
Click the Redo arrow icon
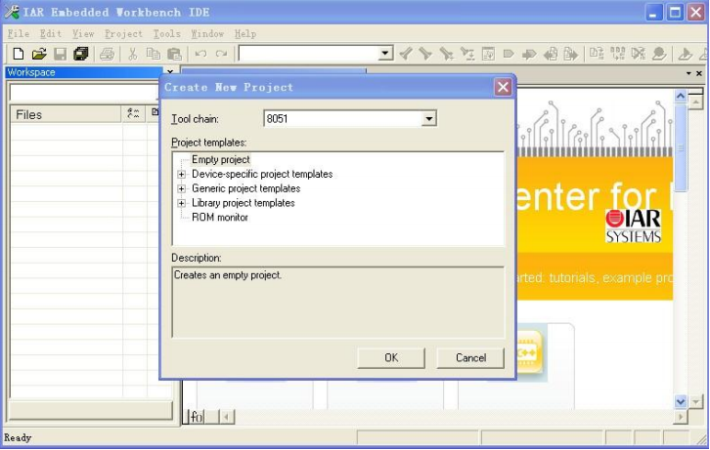[x=221, y=54]
